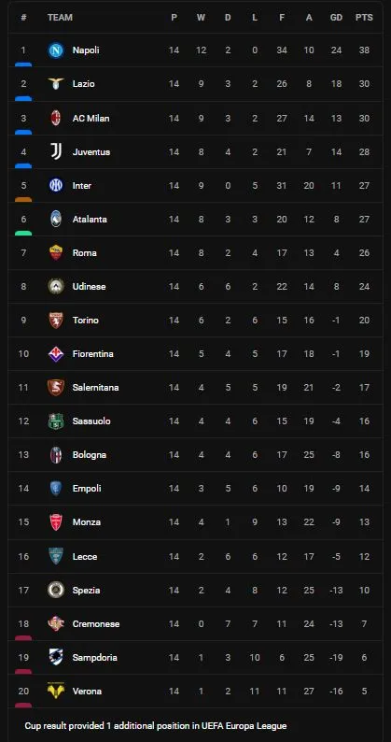Viewport: 391px width, 742px height.
Task: Click the Atalanta team logo
Action: (x=56, y=219)
